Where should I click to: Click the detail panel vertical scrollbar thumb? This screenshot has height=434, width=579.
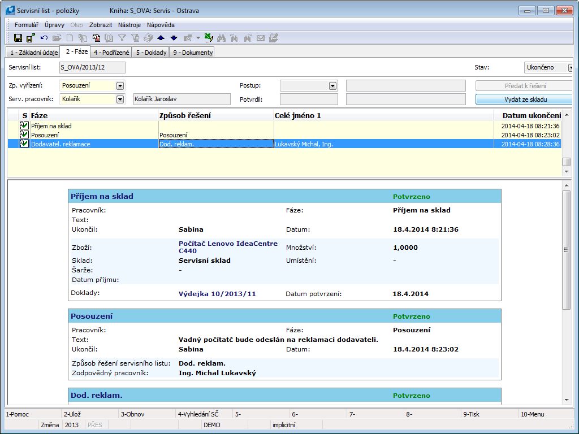(x=567, y=249)
